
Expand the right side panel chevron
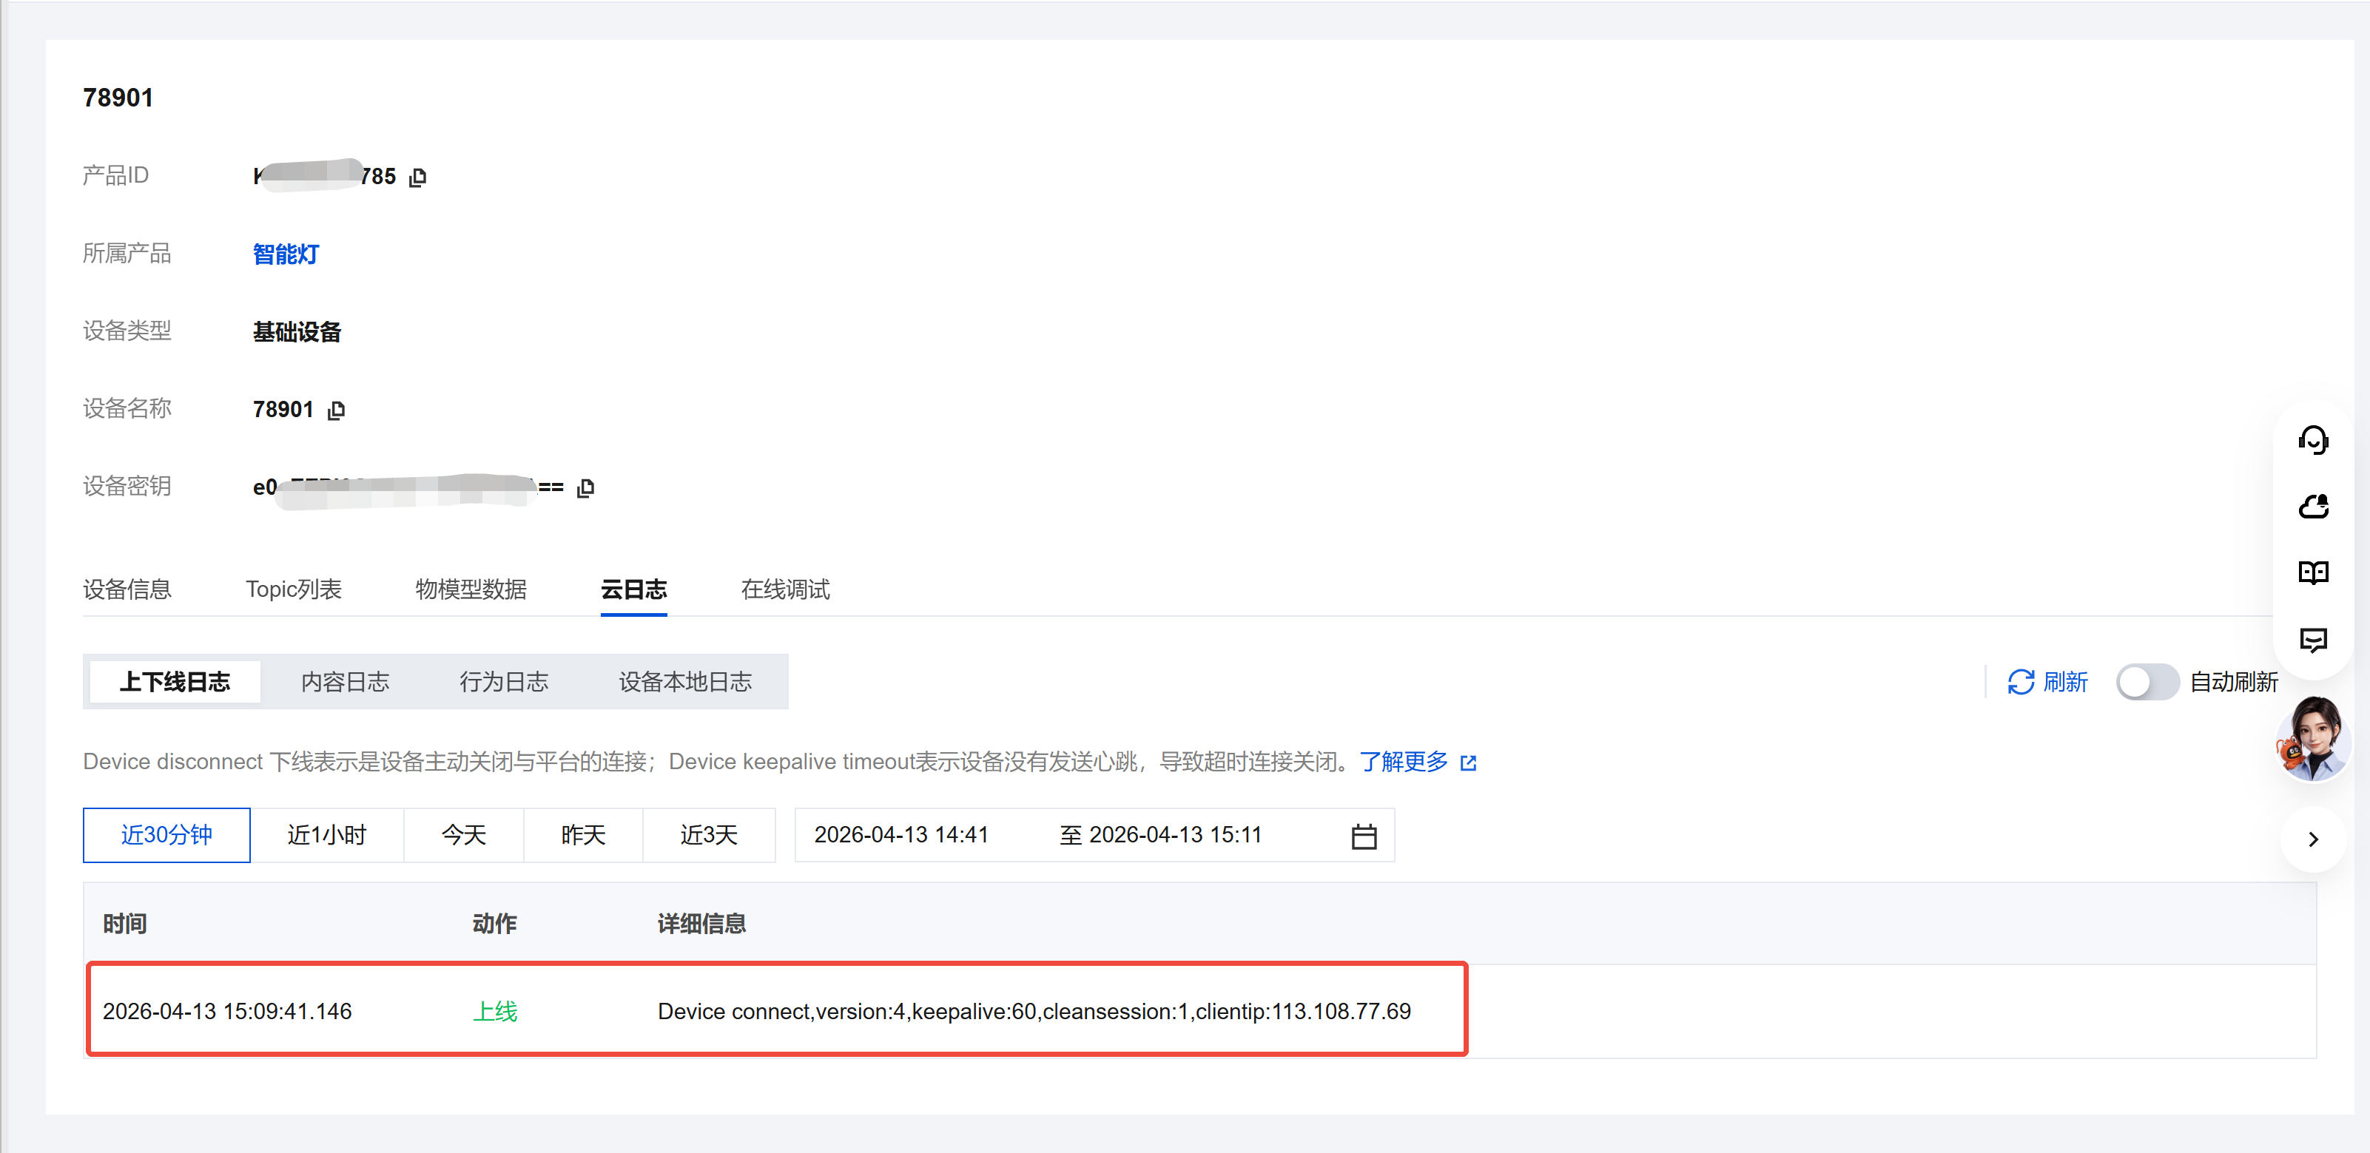tap(2312, 839)
